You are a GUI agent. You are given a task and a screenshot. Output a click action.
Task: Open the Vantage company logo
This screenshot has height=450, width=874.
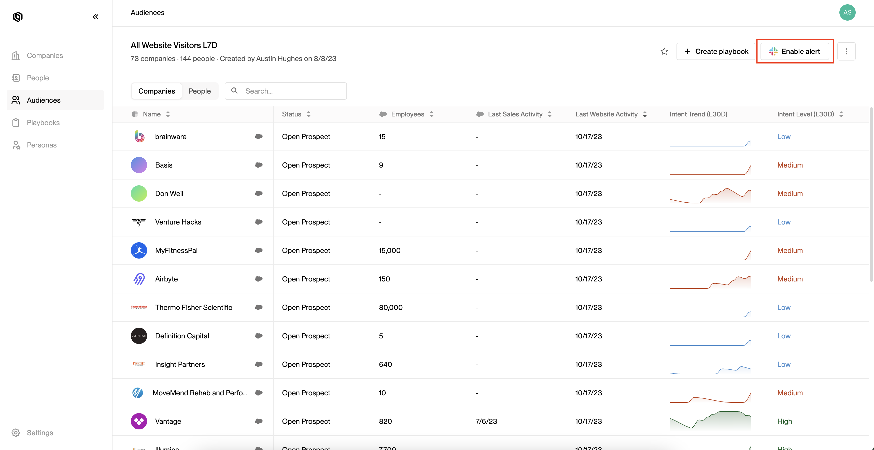click(x=139, y=421)
